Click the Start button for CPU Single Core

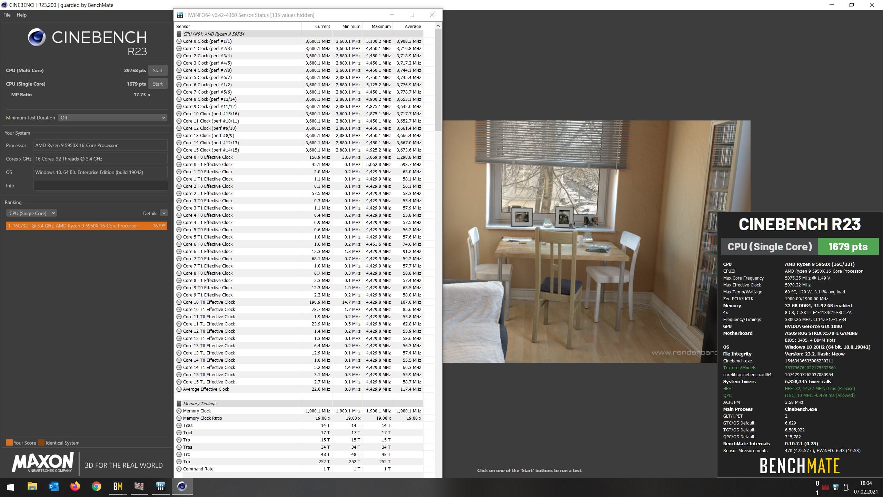(157, 84)
